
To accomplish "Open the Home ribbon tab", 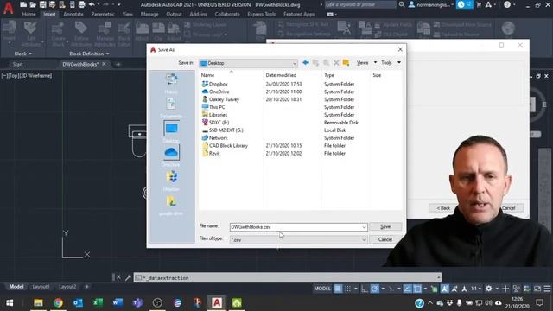I will tap(29, 14).
